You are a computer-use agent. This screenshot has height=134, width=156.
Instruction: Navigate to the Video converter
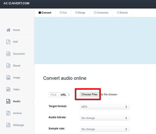coord(16,90)
